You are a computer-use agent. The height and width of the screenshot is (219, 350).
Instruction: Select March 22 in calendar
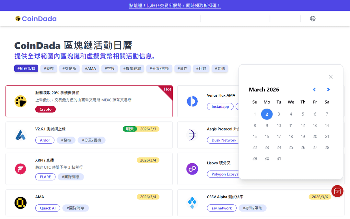(255, 148)
